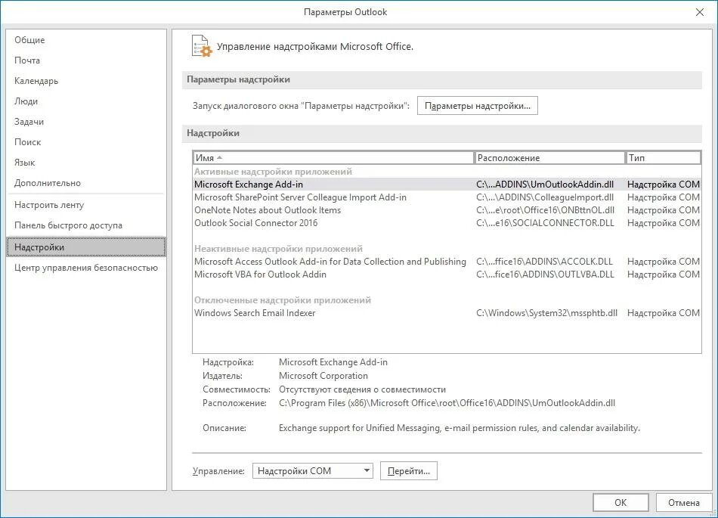
Task: Click the ColleagueImport.dll location cell
Action: click(545, 197)
